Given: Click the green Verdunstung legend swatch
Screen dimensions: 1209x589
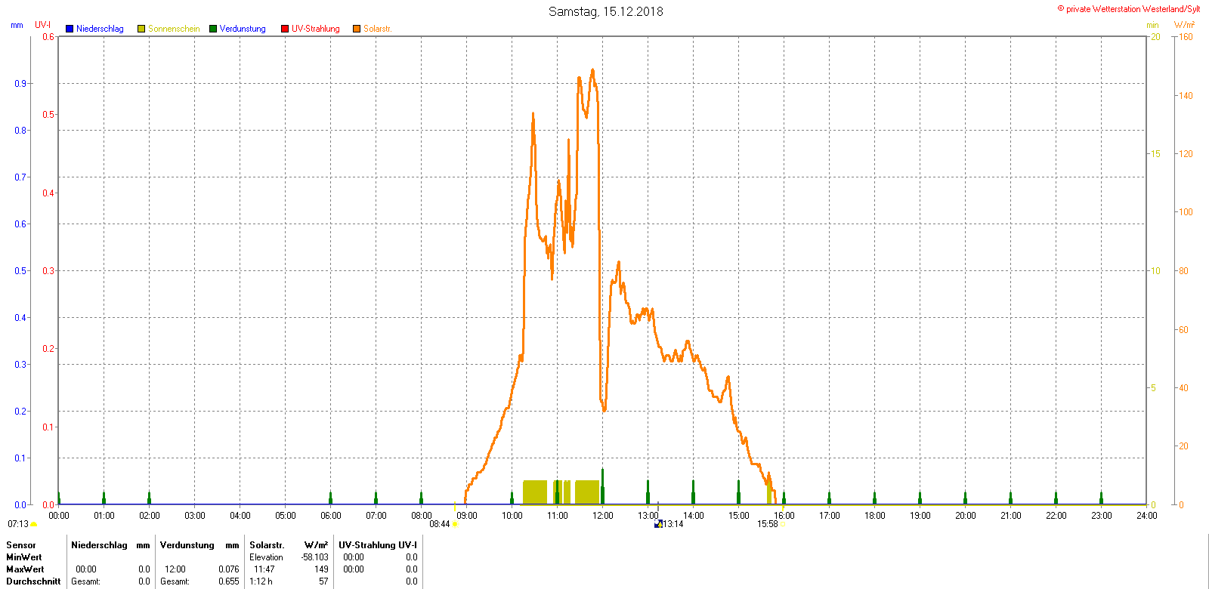Looking at the screenshot, I should pyautogui.click(x=213, y=29).
